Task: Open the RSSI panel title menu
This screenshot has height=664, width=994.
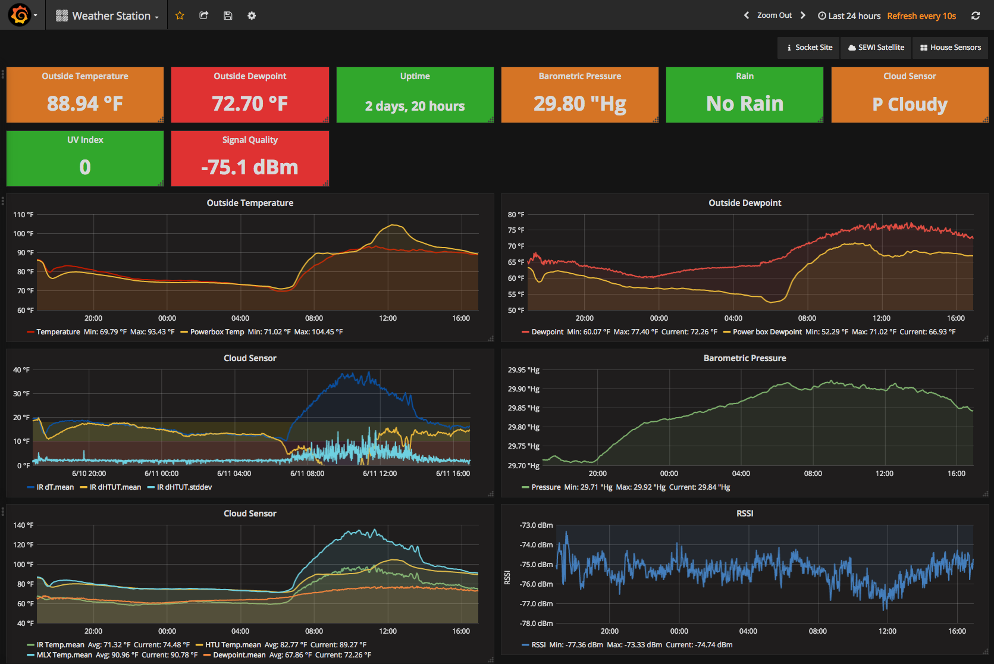Action: pyautogui.click(x=744, y=513)
